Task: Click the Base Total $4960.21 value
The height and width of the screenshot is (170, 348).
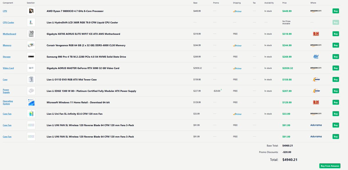Action: [x=287, y=146]
